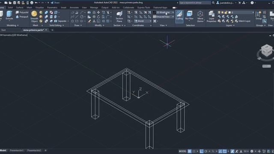Click the Undo arrow icon
274x154 pixels.
click(36, 3)
